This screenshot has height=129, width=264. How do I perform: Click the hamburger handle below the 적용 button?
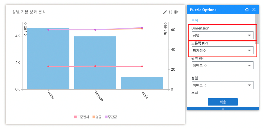(x=223, y=109)
